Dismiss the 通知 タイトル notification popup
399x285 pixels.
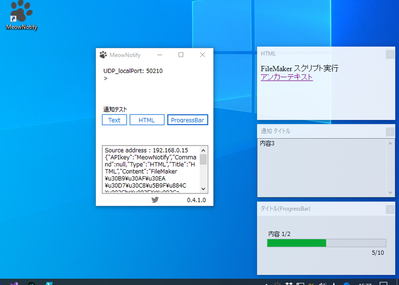390,132
